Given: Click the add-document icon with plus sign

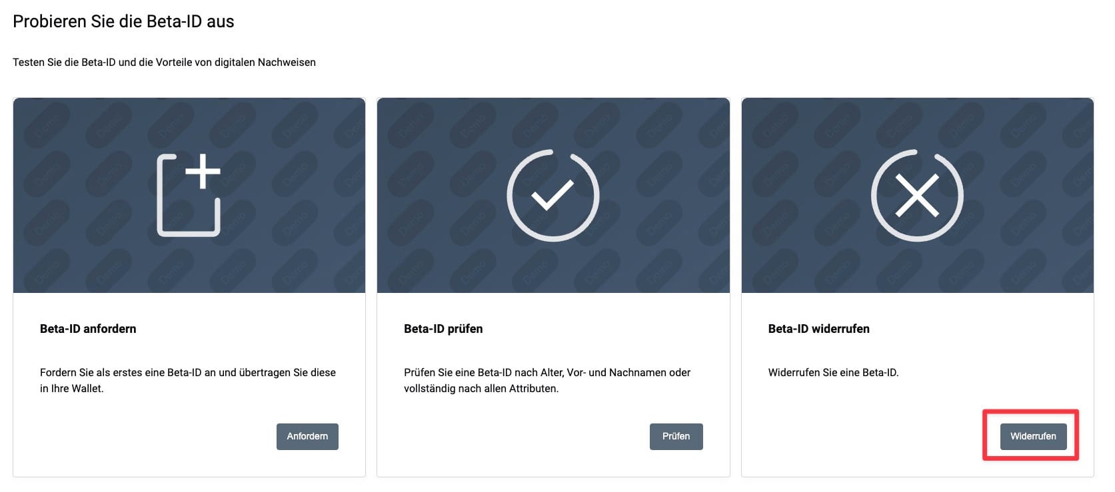Looking at the screenshot, I should [x=188, y=196].
